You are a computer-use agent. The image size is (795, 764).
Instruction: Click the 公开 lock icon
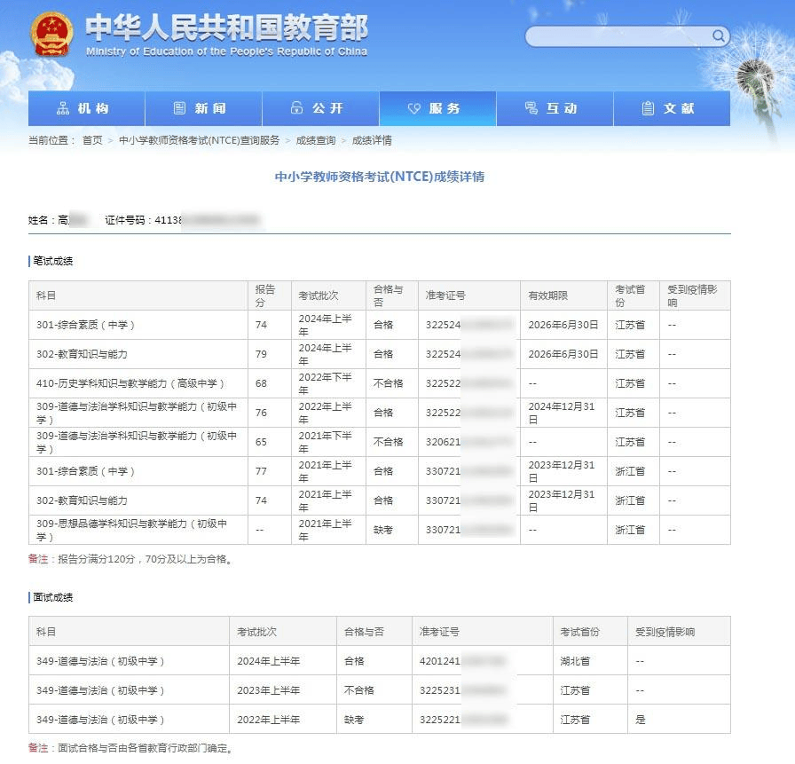pos(296,108)
